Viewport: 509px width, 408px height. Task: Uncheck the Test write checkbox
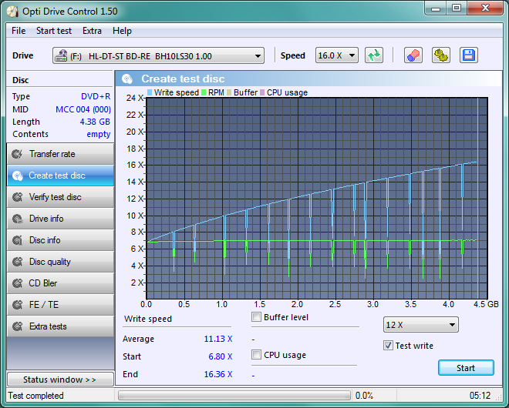388,346
